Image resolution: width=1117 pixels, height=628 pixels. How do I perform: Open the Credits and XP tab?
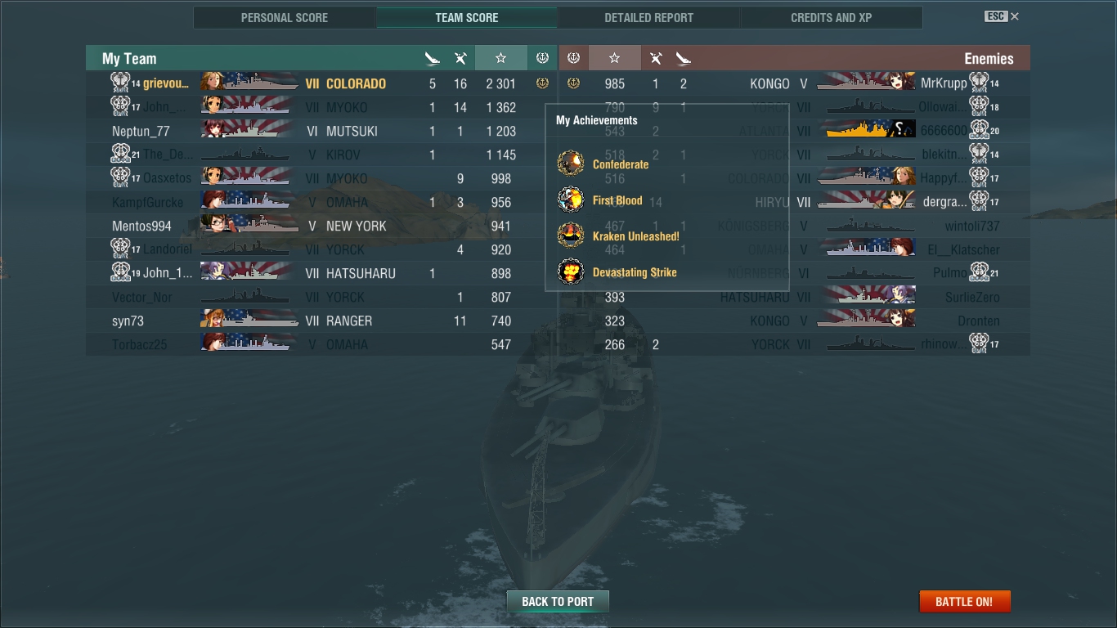click(832, 17)
